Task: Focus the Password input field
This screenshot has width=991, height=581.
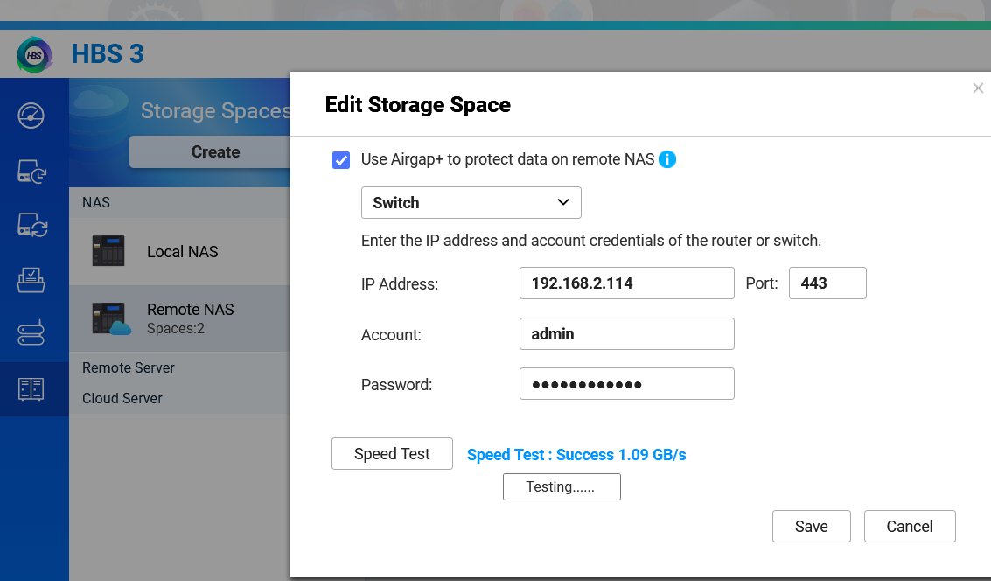Action: pyautogui.click(x=626, y=384)
